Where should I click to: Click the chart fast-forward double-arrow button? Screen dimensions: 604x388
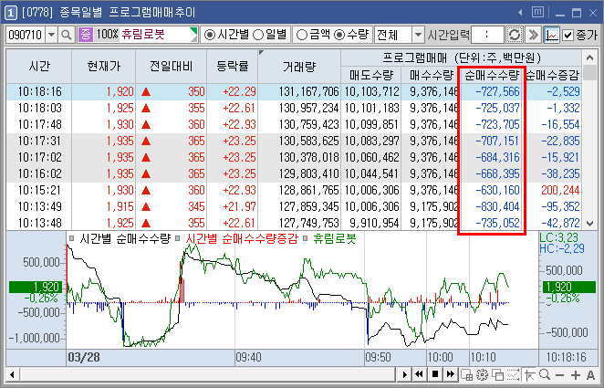pyautogui.click(x=451, y=374)
